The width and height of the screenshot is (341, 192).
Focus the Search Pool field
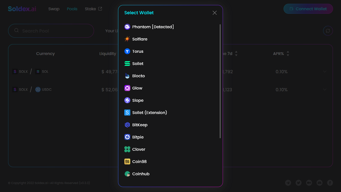click(51, 31)
